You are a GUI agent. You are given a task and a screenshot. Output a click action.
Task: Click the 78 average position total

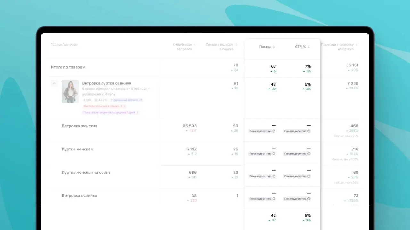tap(236, 65)
